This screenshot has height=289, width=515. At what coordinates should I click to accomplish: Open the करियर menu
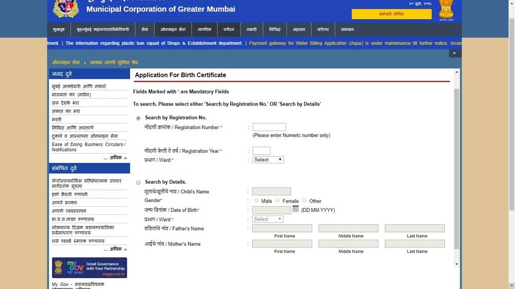tap(323, 29)
